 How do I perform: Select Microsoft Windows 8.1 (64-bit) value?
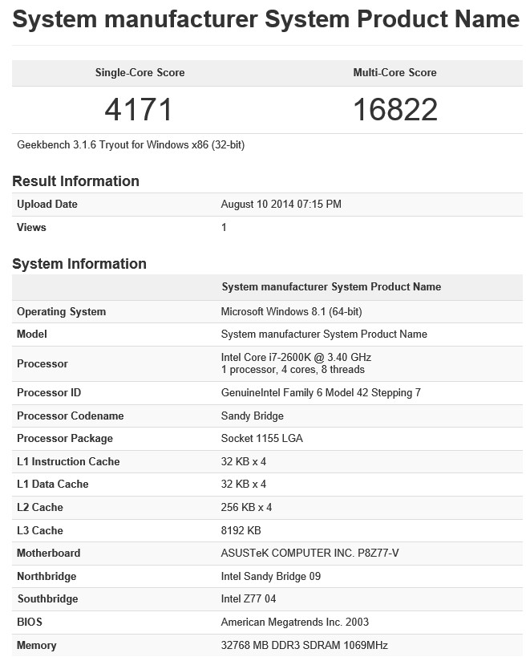(x=292, y=312)
